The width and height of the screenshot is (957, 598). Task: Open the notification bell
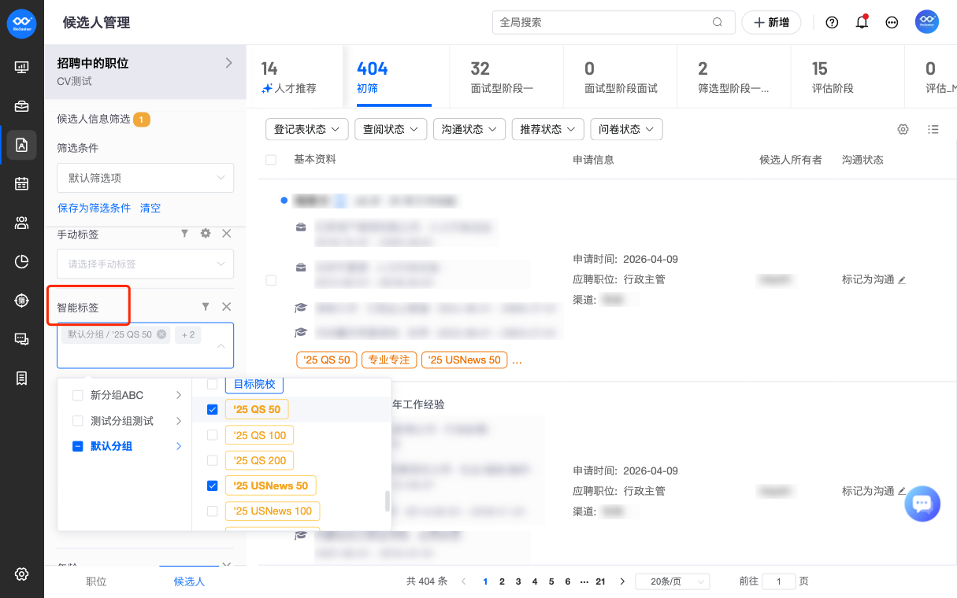(x=862, y=23)
